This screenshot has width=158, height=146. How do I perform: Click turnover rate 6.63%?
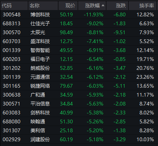pos(147,23)
